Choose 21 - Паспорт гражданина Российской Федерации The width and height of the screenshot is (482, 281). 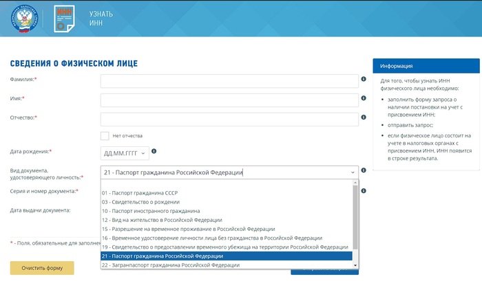tap(227, 256)
